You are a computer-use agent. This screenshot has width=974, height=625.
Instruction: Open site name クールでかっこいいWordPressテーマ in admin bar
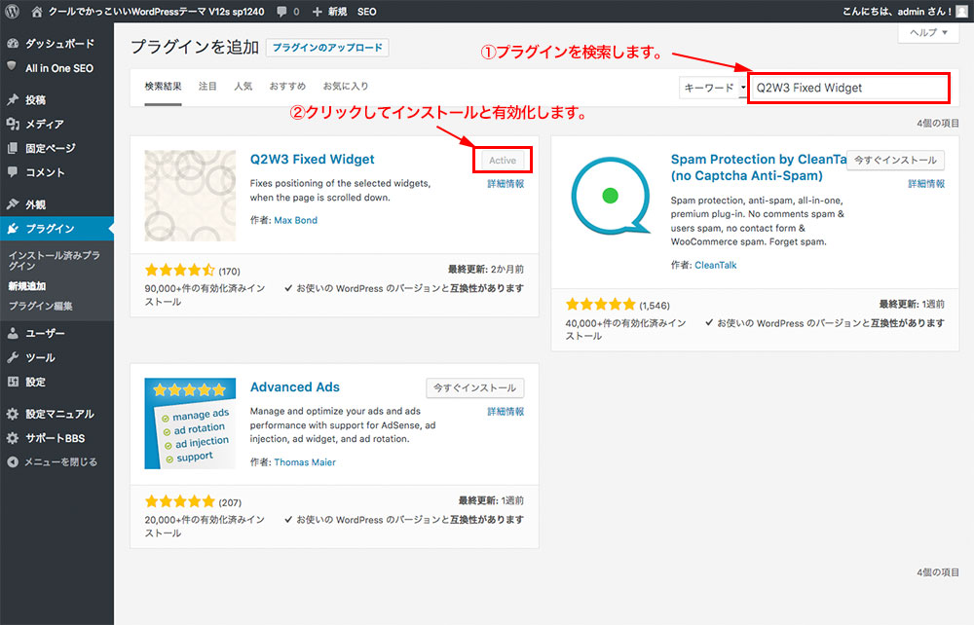click(156, 11)
